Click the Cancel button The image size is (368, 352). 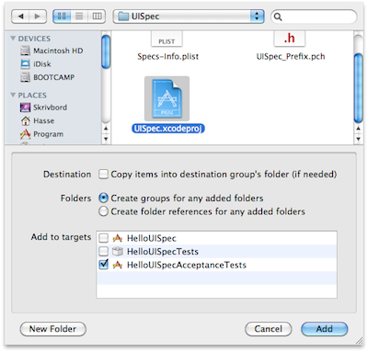pos(269,329)
